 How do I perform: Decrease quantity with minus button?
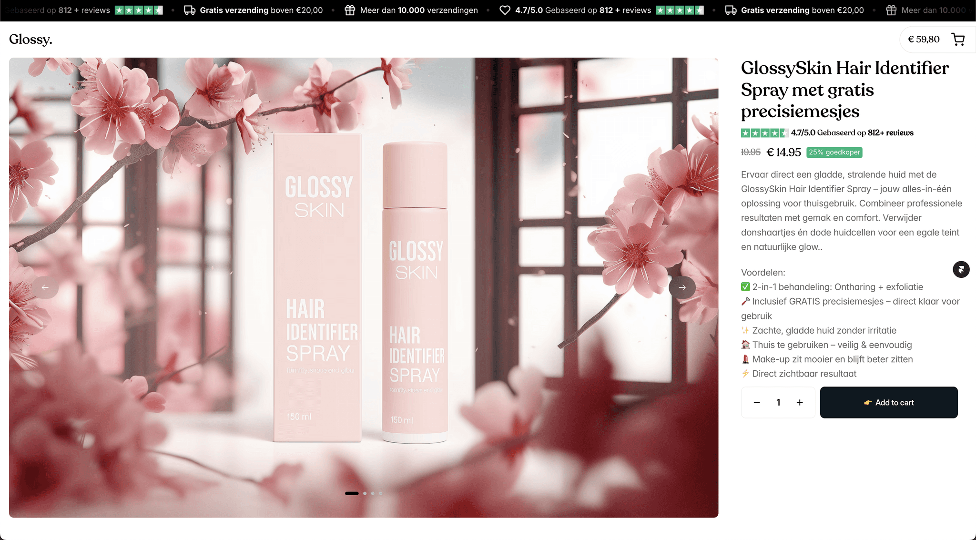point(757,402)
